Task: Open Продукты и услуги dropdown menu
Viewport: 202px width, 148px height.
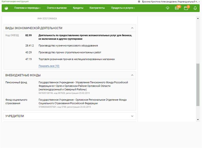Action: tap(123, 8)
